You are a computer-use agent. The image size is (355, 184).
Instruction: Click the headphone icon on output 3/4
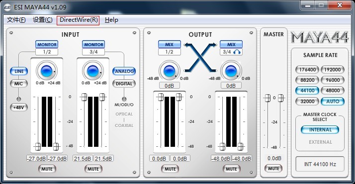(237, 52)
